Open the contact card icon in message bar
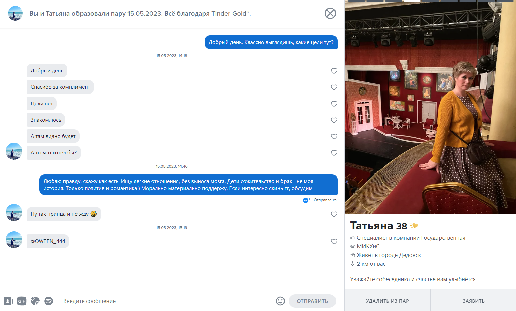The width and height of the screenshot is (516, 311). click(x=8, y=301)
